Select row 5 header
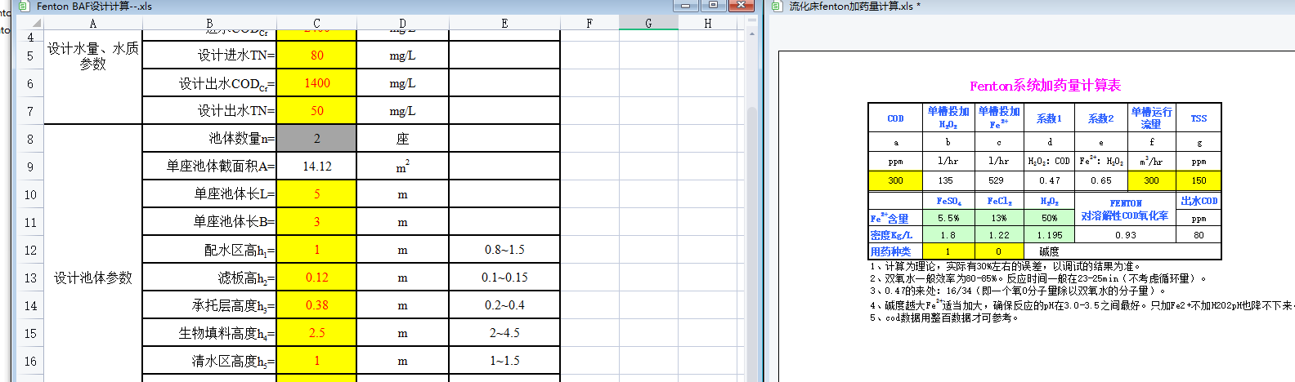This screenshot has height=382, width=1295. pos(30,56)
